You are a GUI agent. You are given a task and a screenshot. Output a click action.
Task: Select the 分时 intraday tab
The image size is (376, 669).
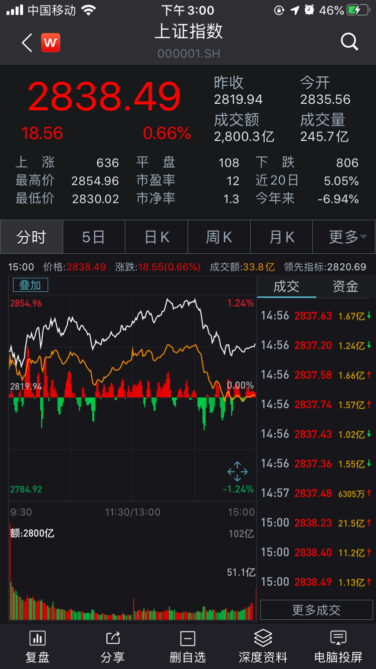click(x=32, y=237)
